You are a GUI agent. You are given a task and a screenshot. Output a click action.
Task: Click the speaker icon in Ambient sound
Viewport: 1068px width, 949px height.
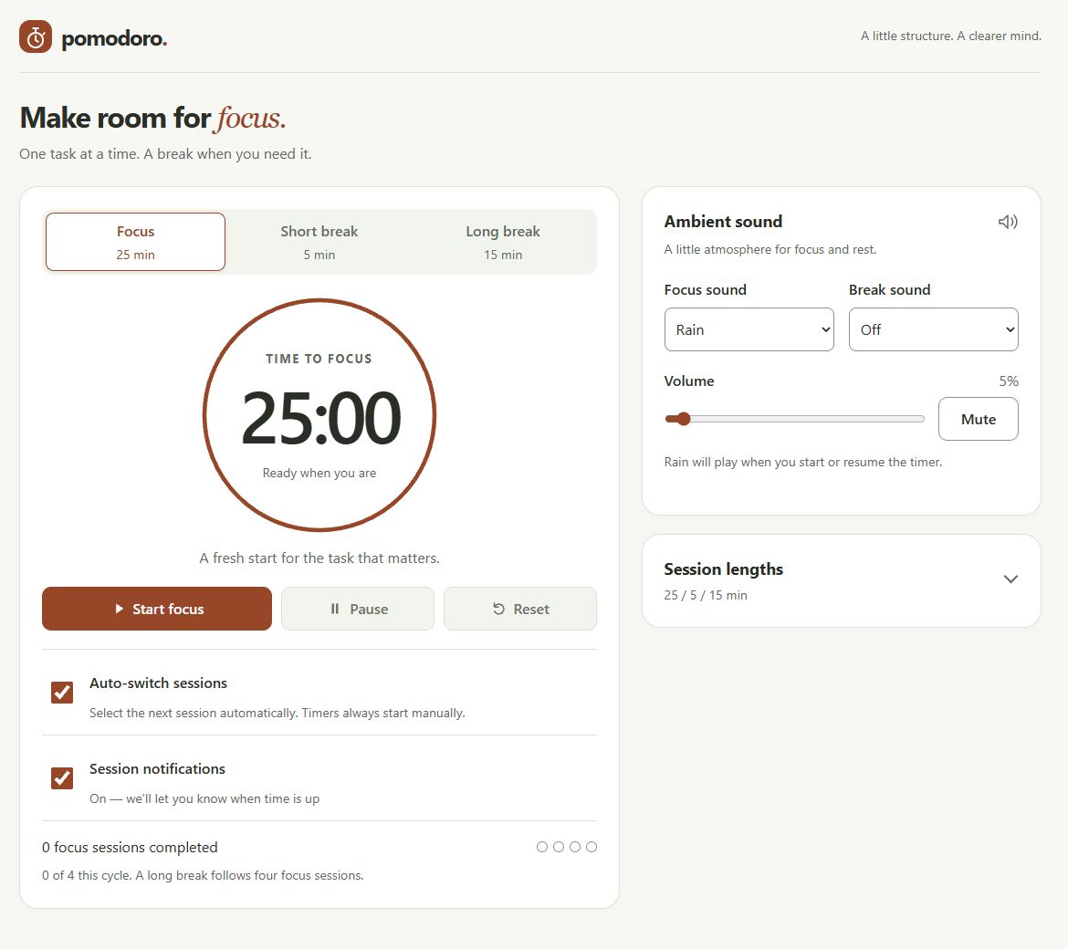pyautogui.click(x=1008, y=222)
